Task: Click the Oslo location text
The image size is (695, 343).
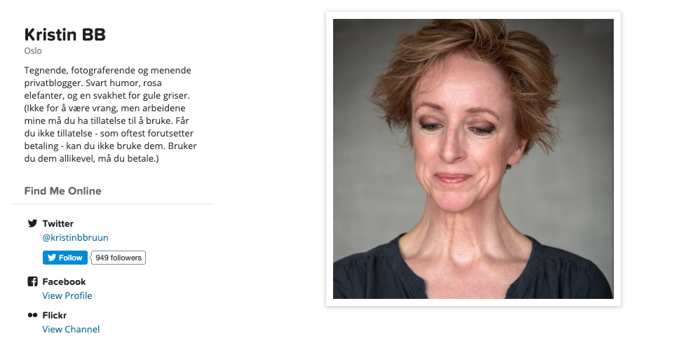Action: [33, 51]
